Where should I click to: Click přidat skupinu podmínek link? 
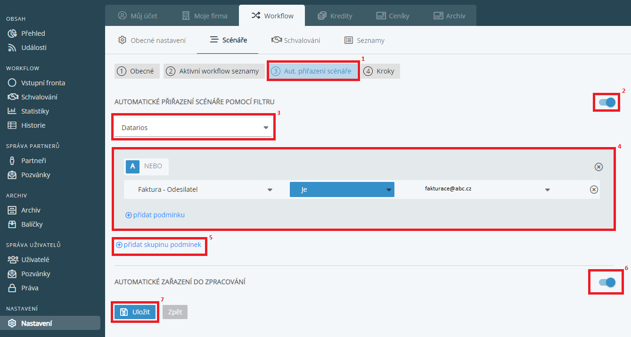click(x=159, y=245)
